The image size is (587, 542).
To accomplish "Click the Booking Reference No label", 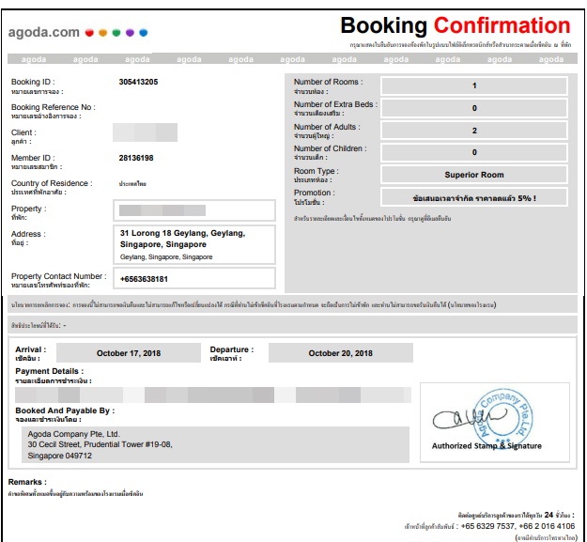I will tap(54, 107).
